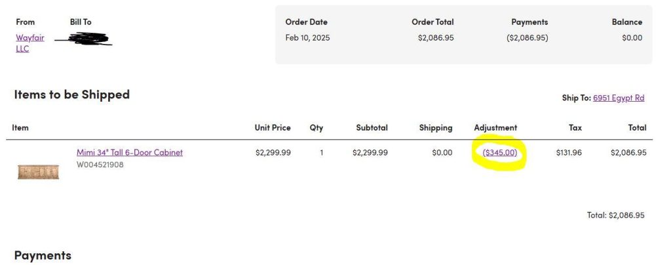Click the Feb 10, 2025 order date
Screen dimensions: 671x265
pyautogui.click(x=307, y=37)
